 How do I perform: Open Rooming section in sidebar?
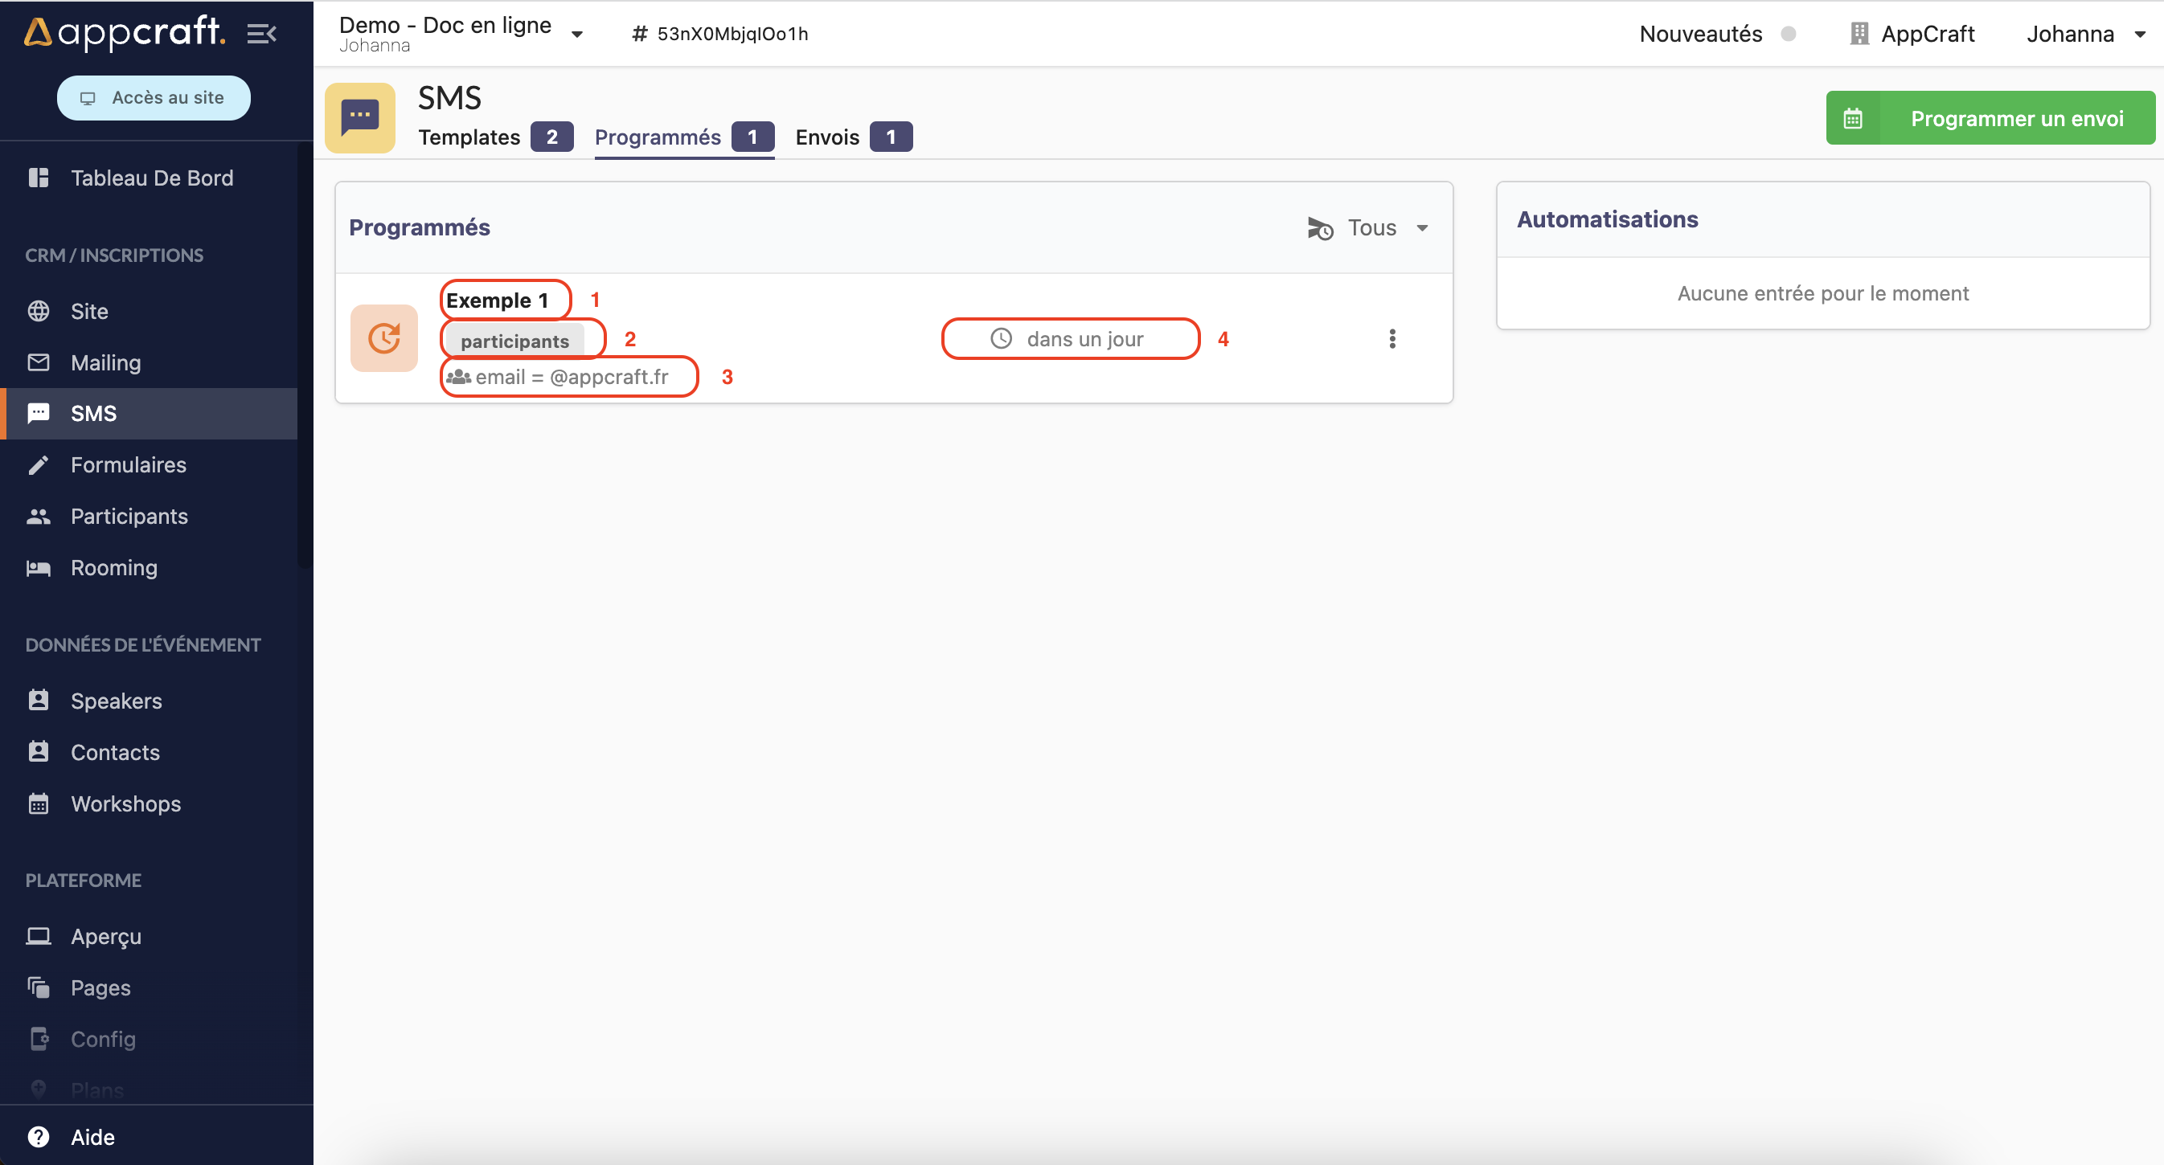click(113, 567)
